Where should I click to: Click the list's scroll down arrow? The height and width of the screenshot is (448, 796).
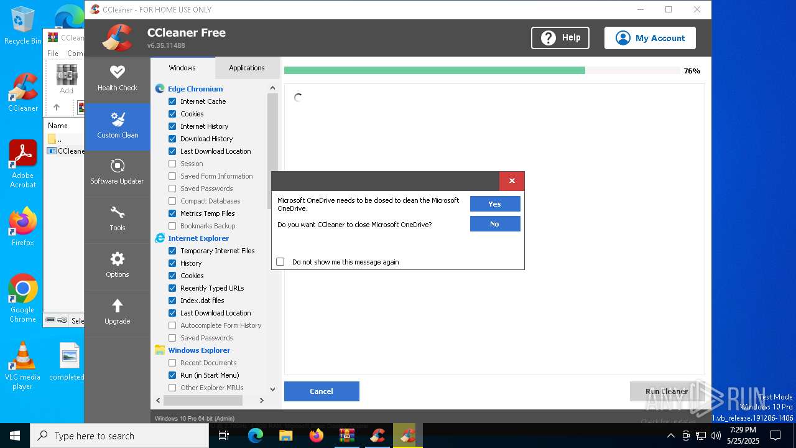tap(272, 388)
